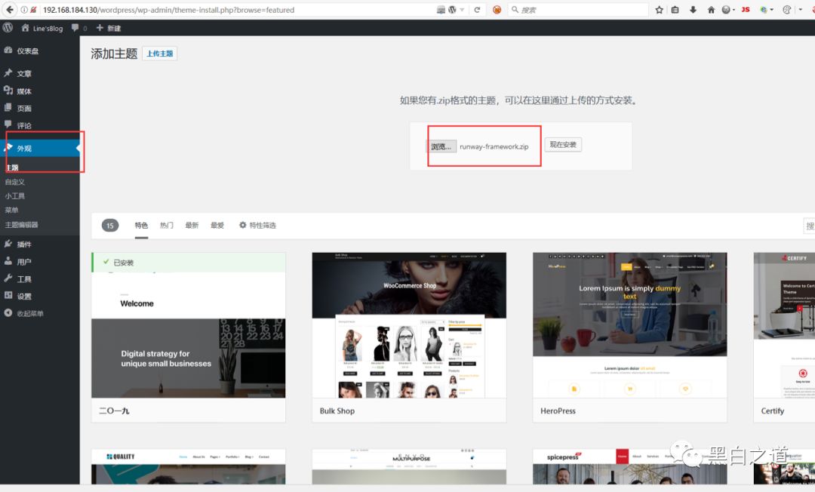Click the 上传主题 upload theme button

point(159,54)
